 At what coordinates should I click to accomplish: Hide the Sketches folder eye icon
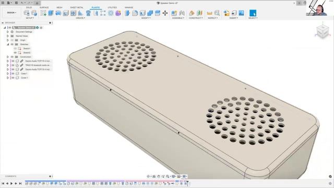[x=12, y=44]
